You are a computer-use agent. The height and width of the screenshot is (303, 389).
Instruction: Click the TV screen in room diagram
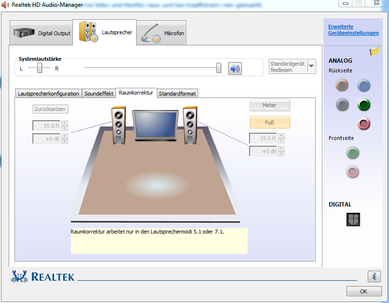coord(155,125)
